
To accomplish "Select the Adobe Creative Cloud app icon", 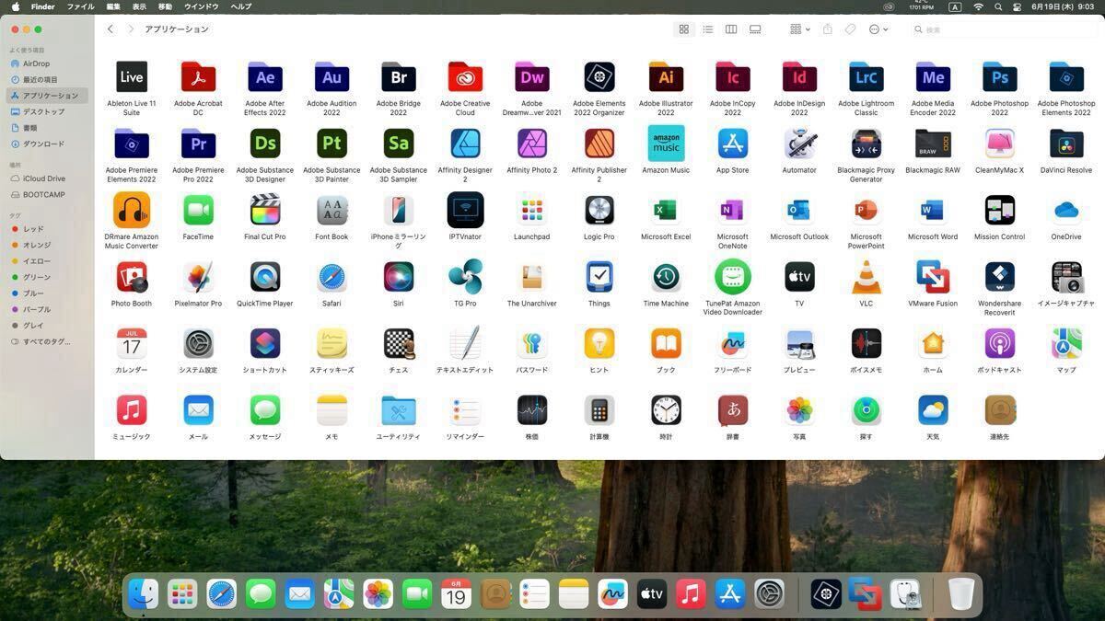I will click(x=465, y=77).
